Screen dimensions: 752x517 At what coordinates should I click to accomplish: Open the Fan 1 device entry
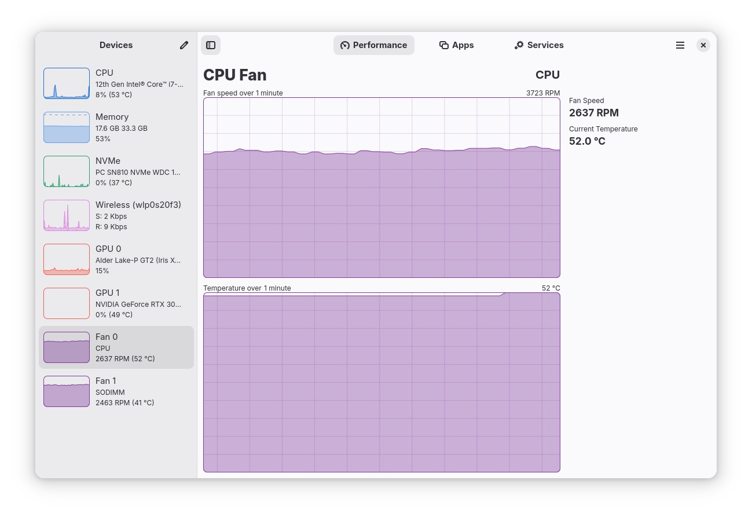[116, 391]
